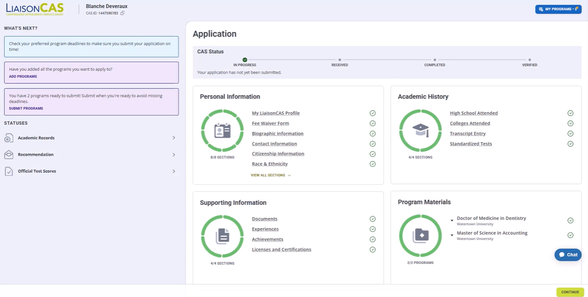Screen dimensions: 588x297
Task: Open the Chat widget
Action: point(568,254)
